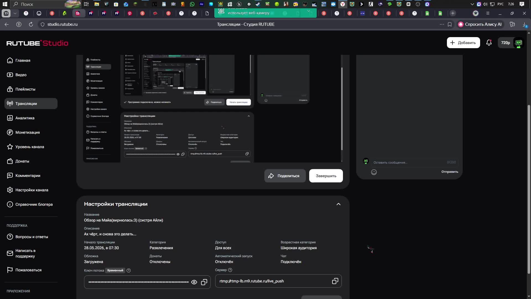Open Настройки канала
531x299 pixels.
coord(31,190)
